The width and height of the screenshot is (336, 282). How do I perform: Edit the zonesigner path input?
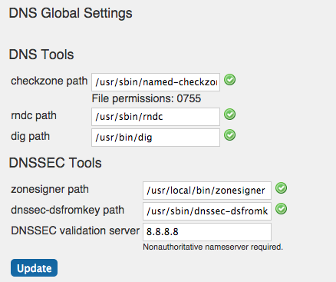(x=207, y=191)
